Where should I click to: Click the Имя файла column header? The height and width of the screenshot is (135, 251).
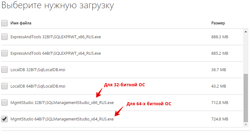click(x=21, y=23)
